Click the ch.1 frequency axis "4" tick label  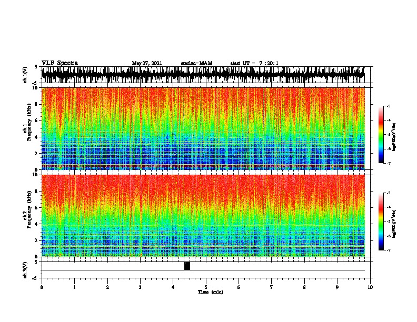[x=36, y=137]
